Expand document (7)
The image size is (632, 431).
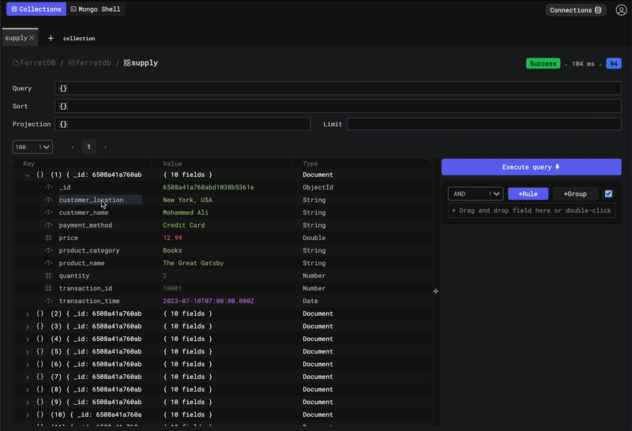tap(28, 377)
